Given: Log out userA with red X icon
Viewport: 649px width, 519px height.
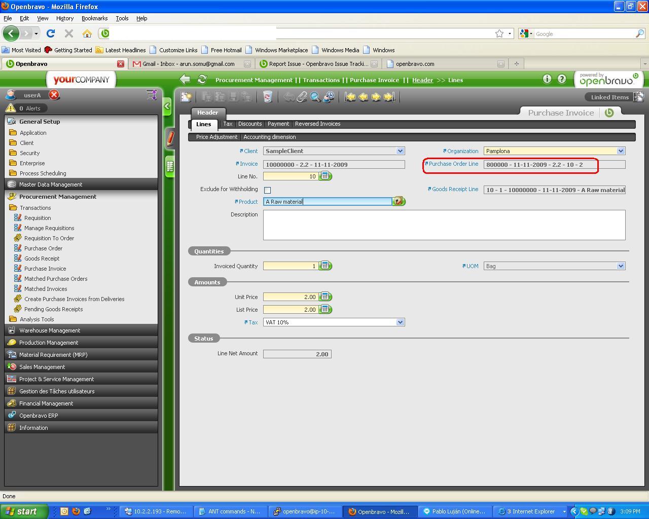Looking at the screenshot, I should click(54, 95).
